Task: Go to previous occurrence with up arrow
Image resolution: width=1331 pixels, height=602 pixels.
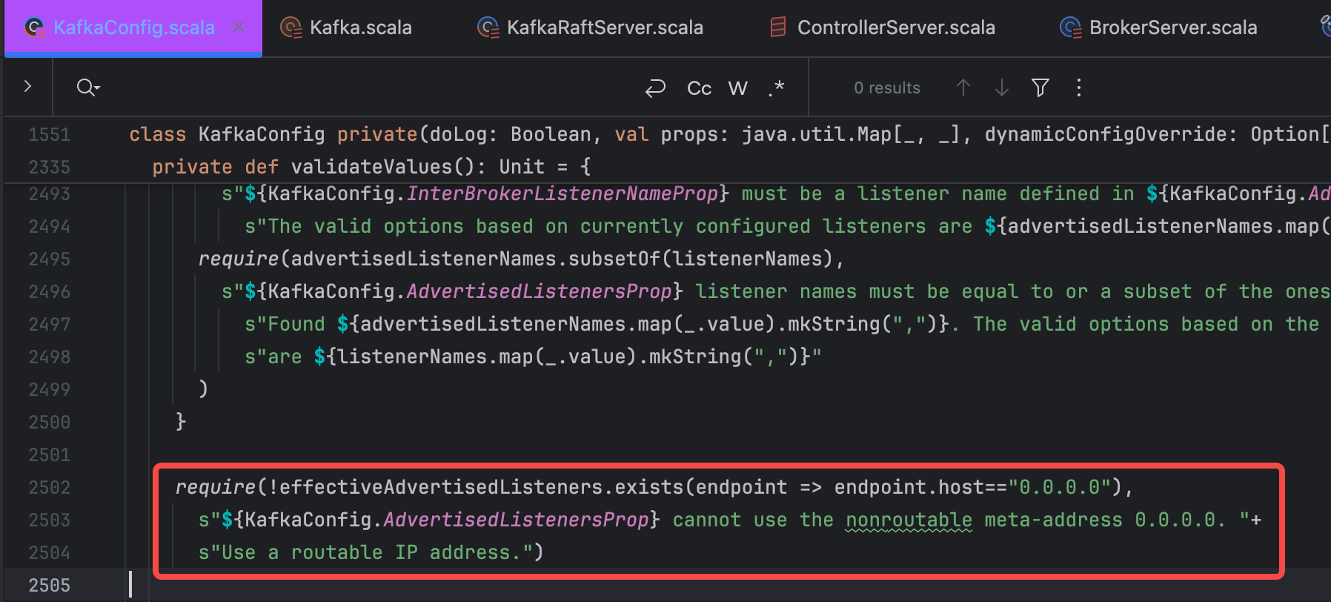Action: pos(963,88)
